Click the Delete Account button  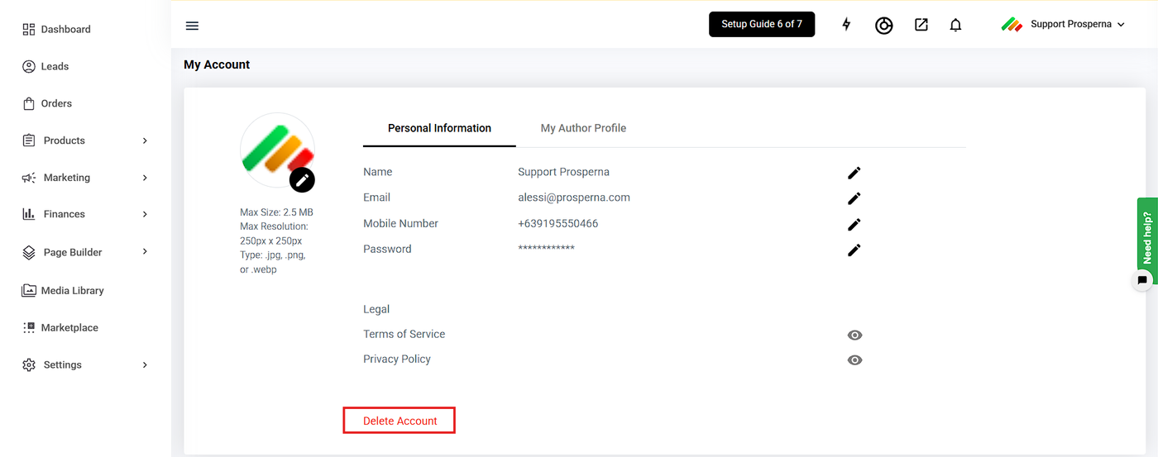point(400,421)
